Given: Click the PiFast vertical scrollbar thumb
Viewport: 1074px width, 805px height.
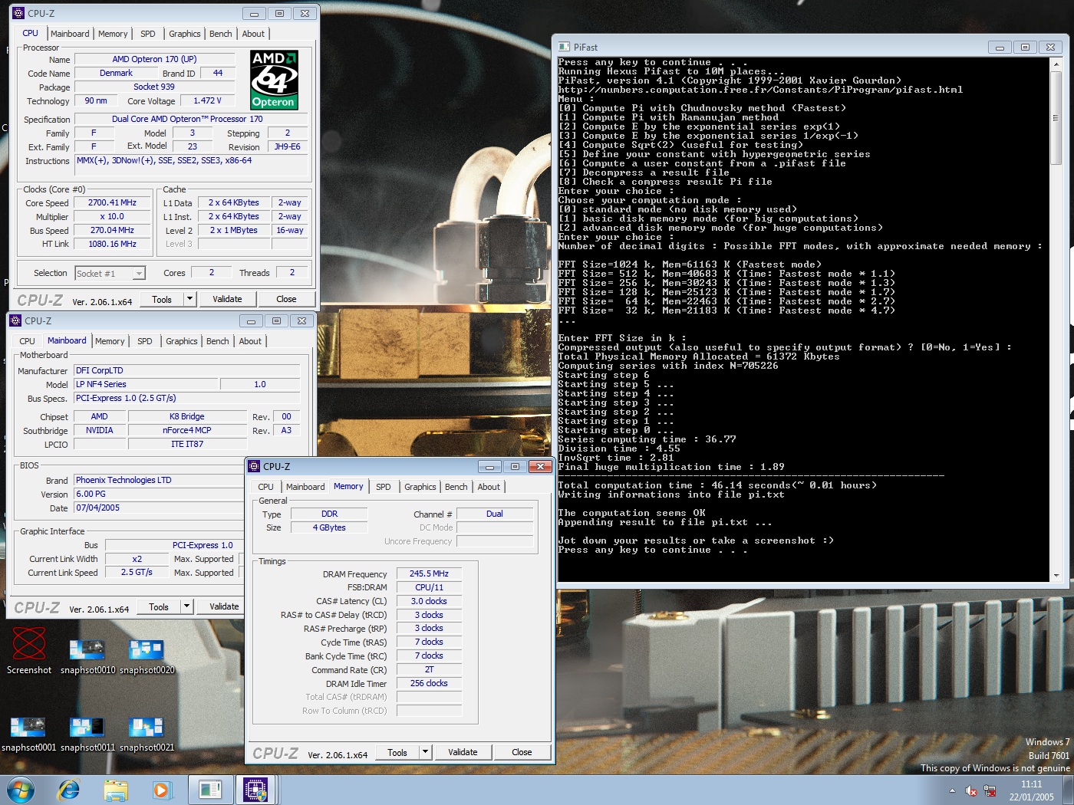Looking at the screenshot, I should pyautogui.click(x=1056, y=117).
